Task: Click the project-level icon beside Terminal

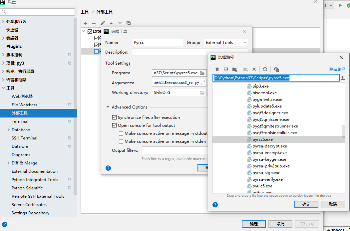Action: 70,121
